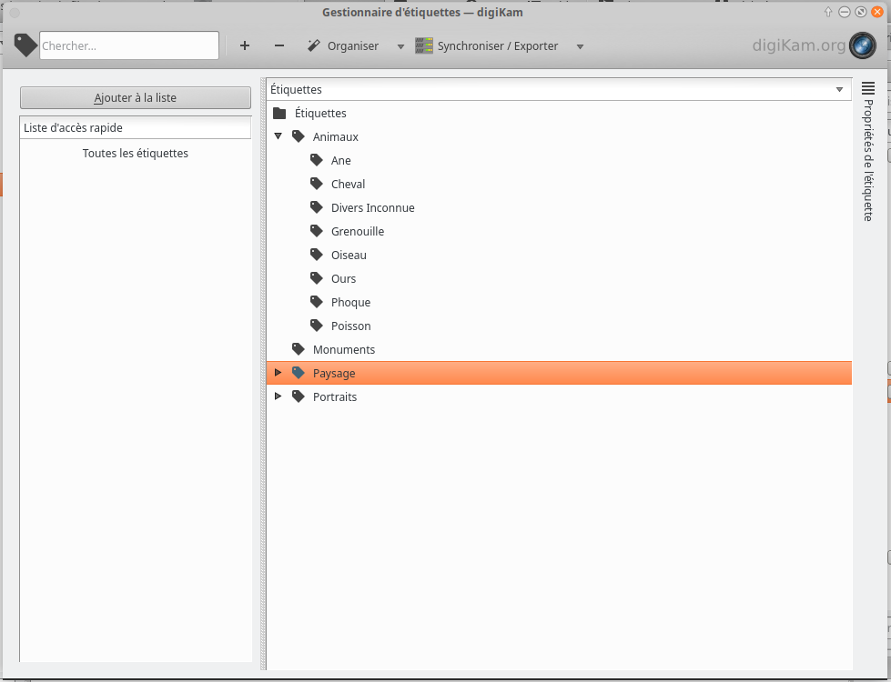Select the Cheval tag

[x=348, y=184]
